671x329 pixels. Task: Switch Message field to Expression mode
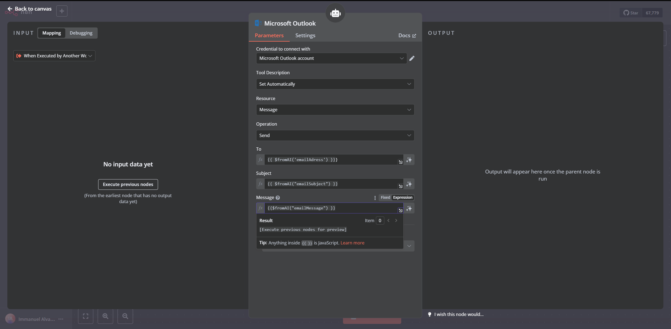(x=403, y=197)
